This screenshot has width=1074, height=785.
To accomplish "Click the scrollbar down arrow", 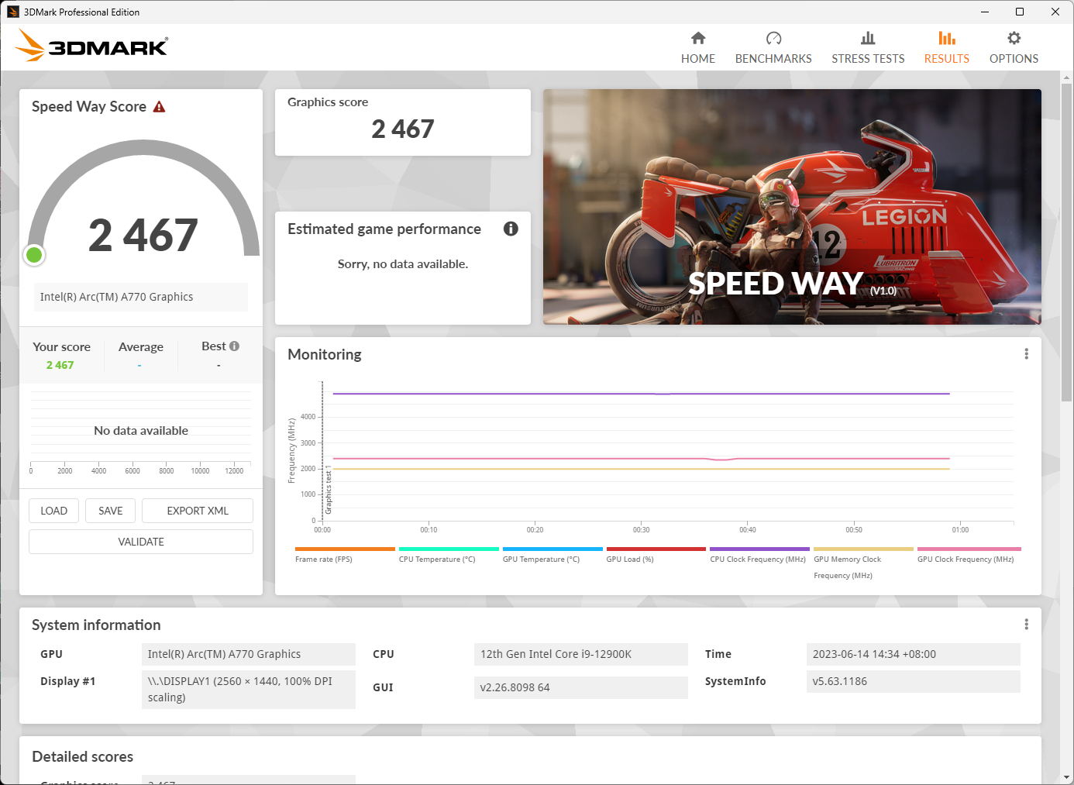I will [1066, 776].
